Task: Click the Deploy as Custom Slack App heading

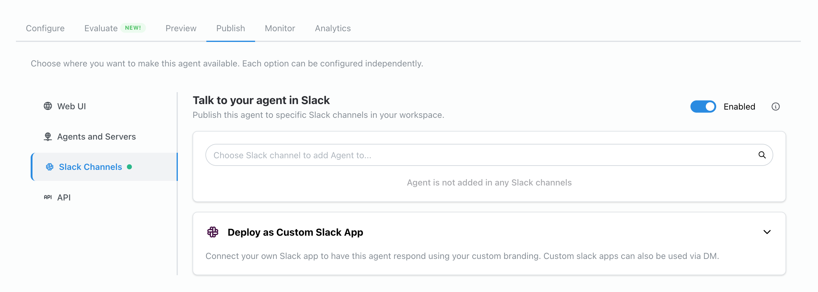Action: coord(295,232)
